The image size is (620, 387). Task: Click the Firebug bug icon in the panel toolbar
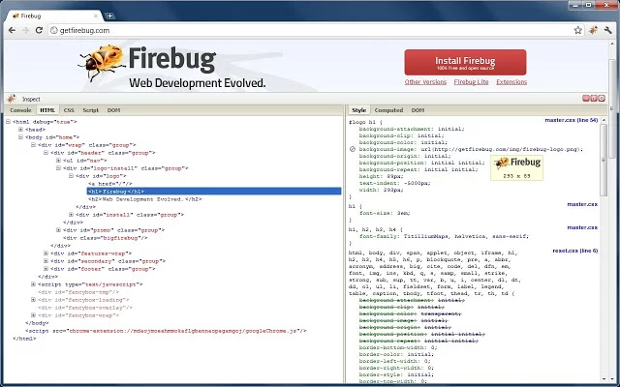(12, 99)
